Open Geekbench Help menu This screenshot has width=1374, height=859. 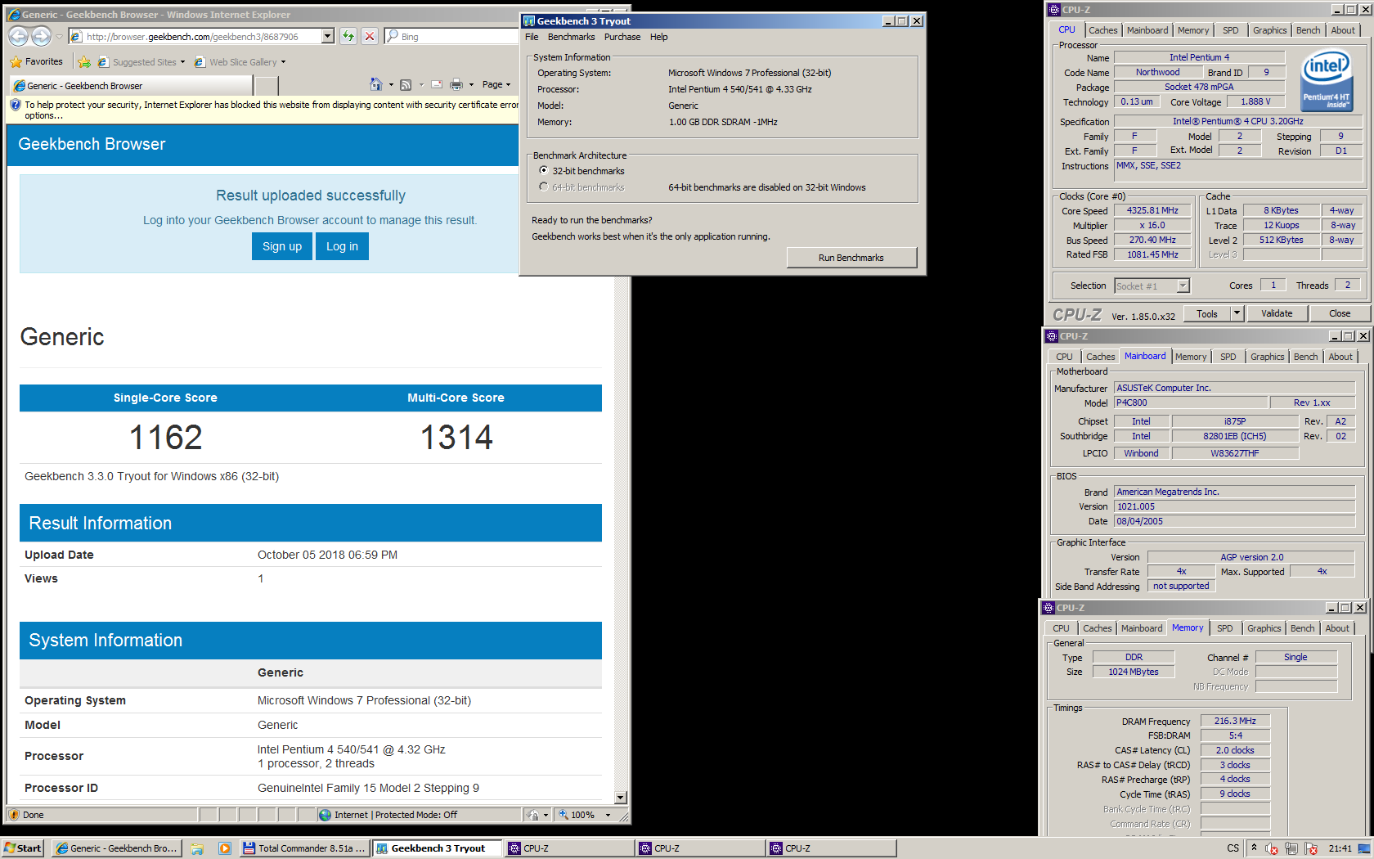pos(658,37)
